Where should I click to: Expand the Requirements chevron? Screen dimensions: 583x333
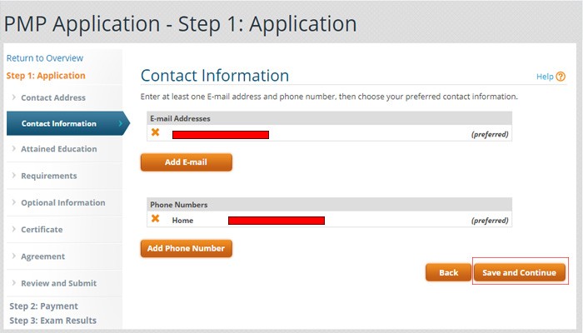(13, 176)
